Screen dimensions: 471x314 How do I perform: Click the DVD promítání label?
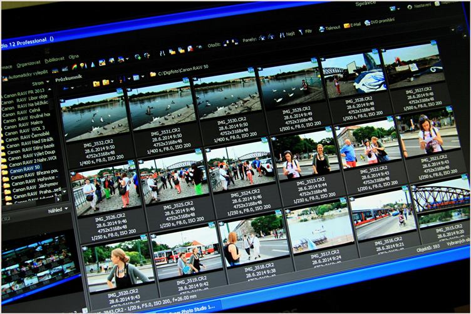click(383, 21)
